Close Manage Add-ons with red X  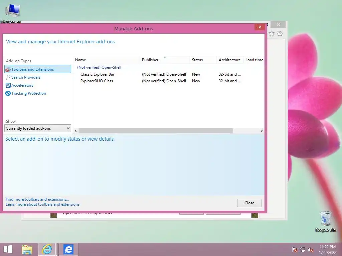(260, 27)
